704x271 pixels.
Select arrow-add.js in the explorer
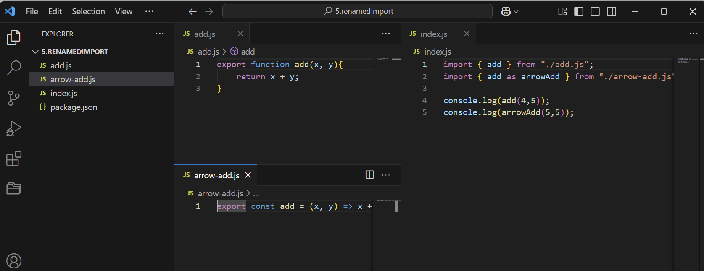[101, 79]
